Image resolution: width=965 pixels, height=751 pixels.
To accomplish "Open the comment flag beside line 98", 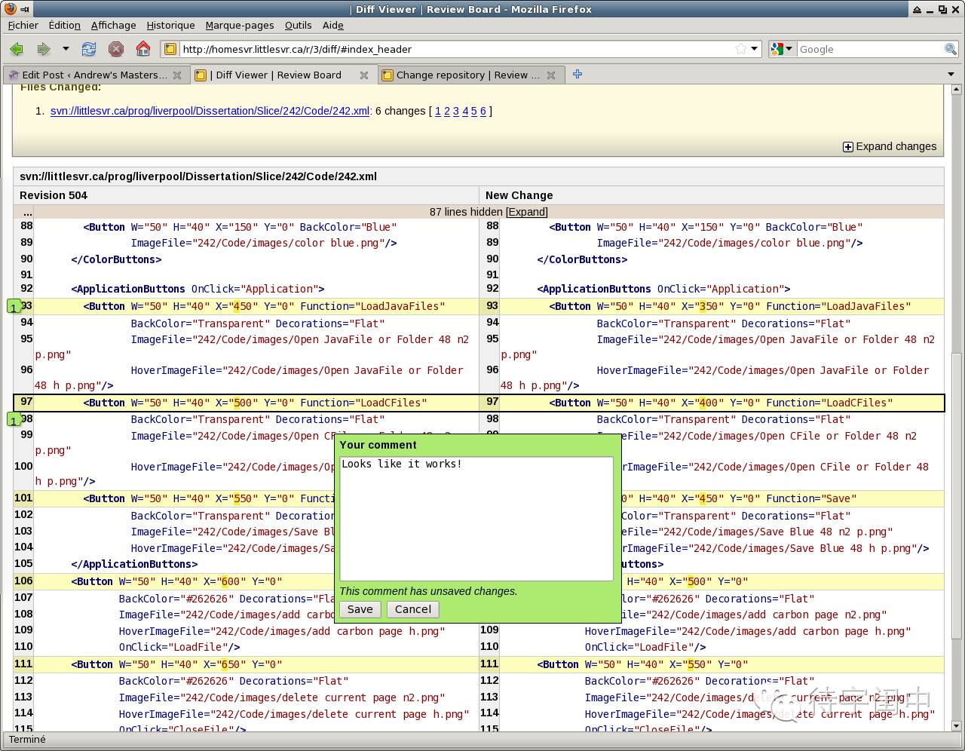I will pos(14,420).
